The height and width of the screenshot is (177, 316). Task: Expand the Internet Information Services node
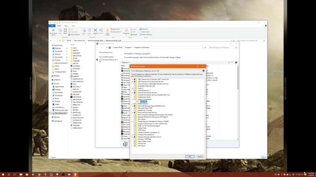coord(132,93)
